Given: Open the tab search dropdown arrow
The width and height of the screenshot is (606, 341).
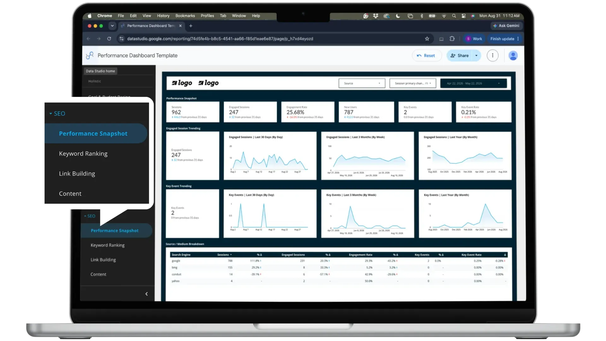Looking at the screenshot, I should coord(112,26).
